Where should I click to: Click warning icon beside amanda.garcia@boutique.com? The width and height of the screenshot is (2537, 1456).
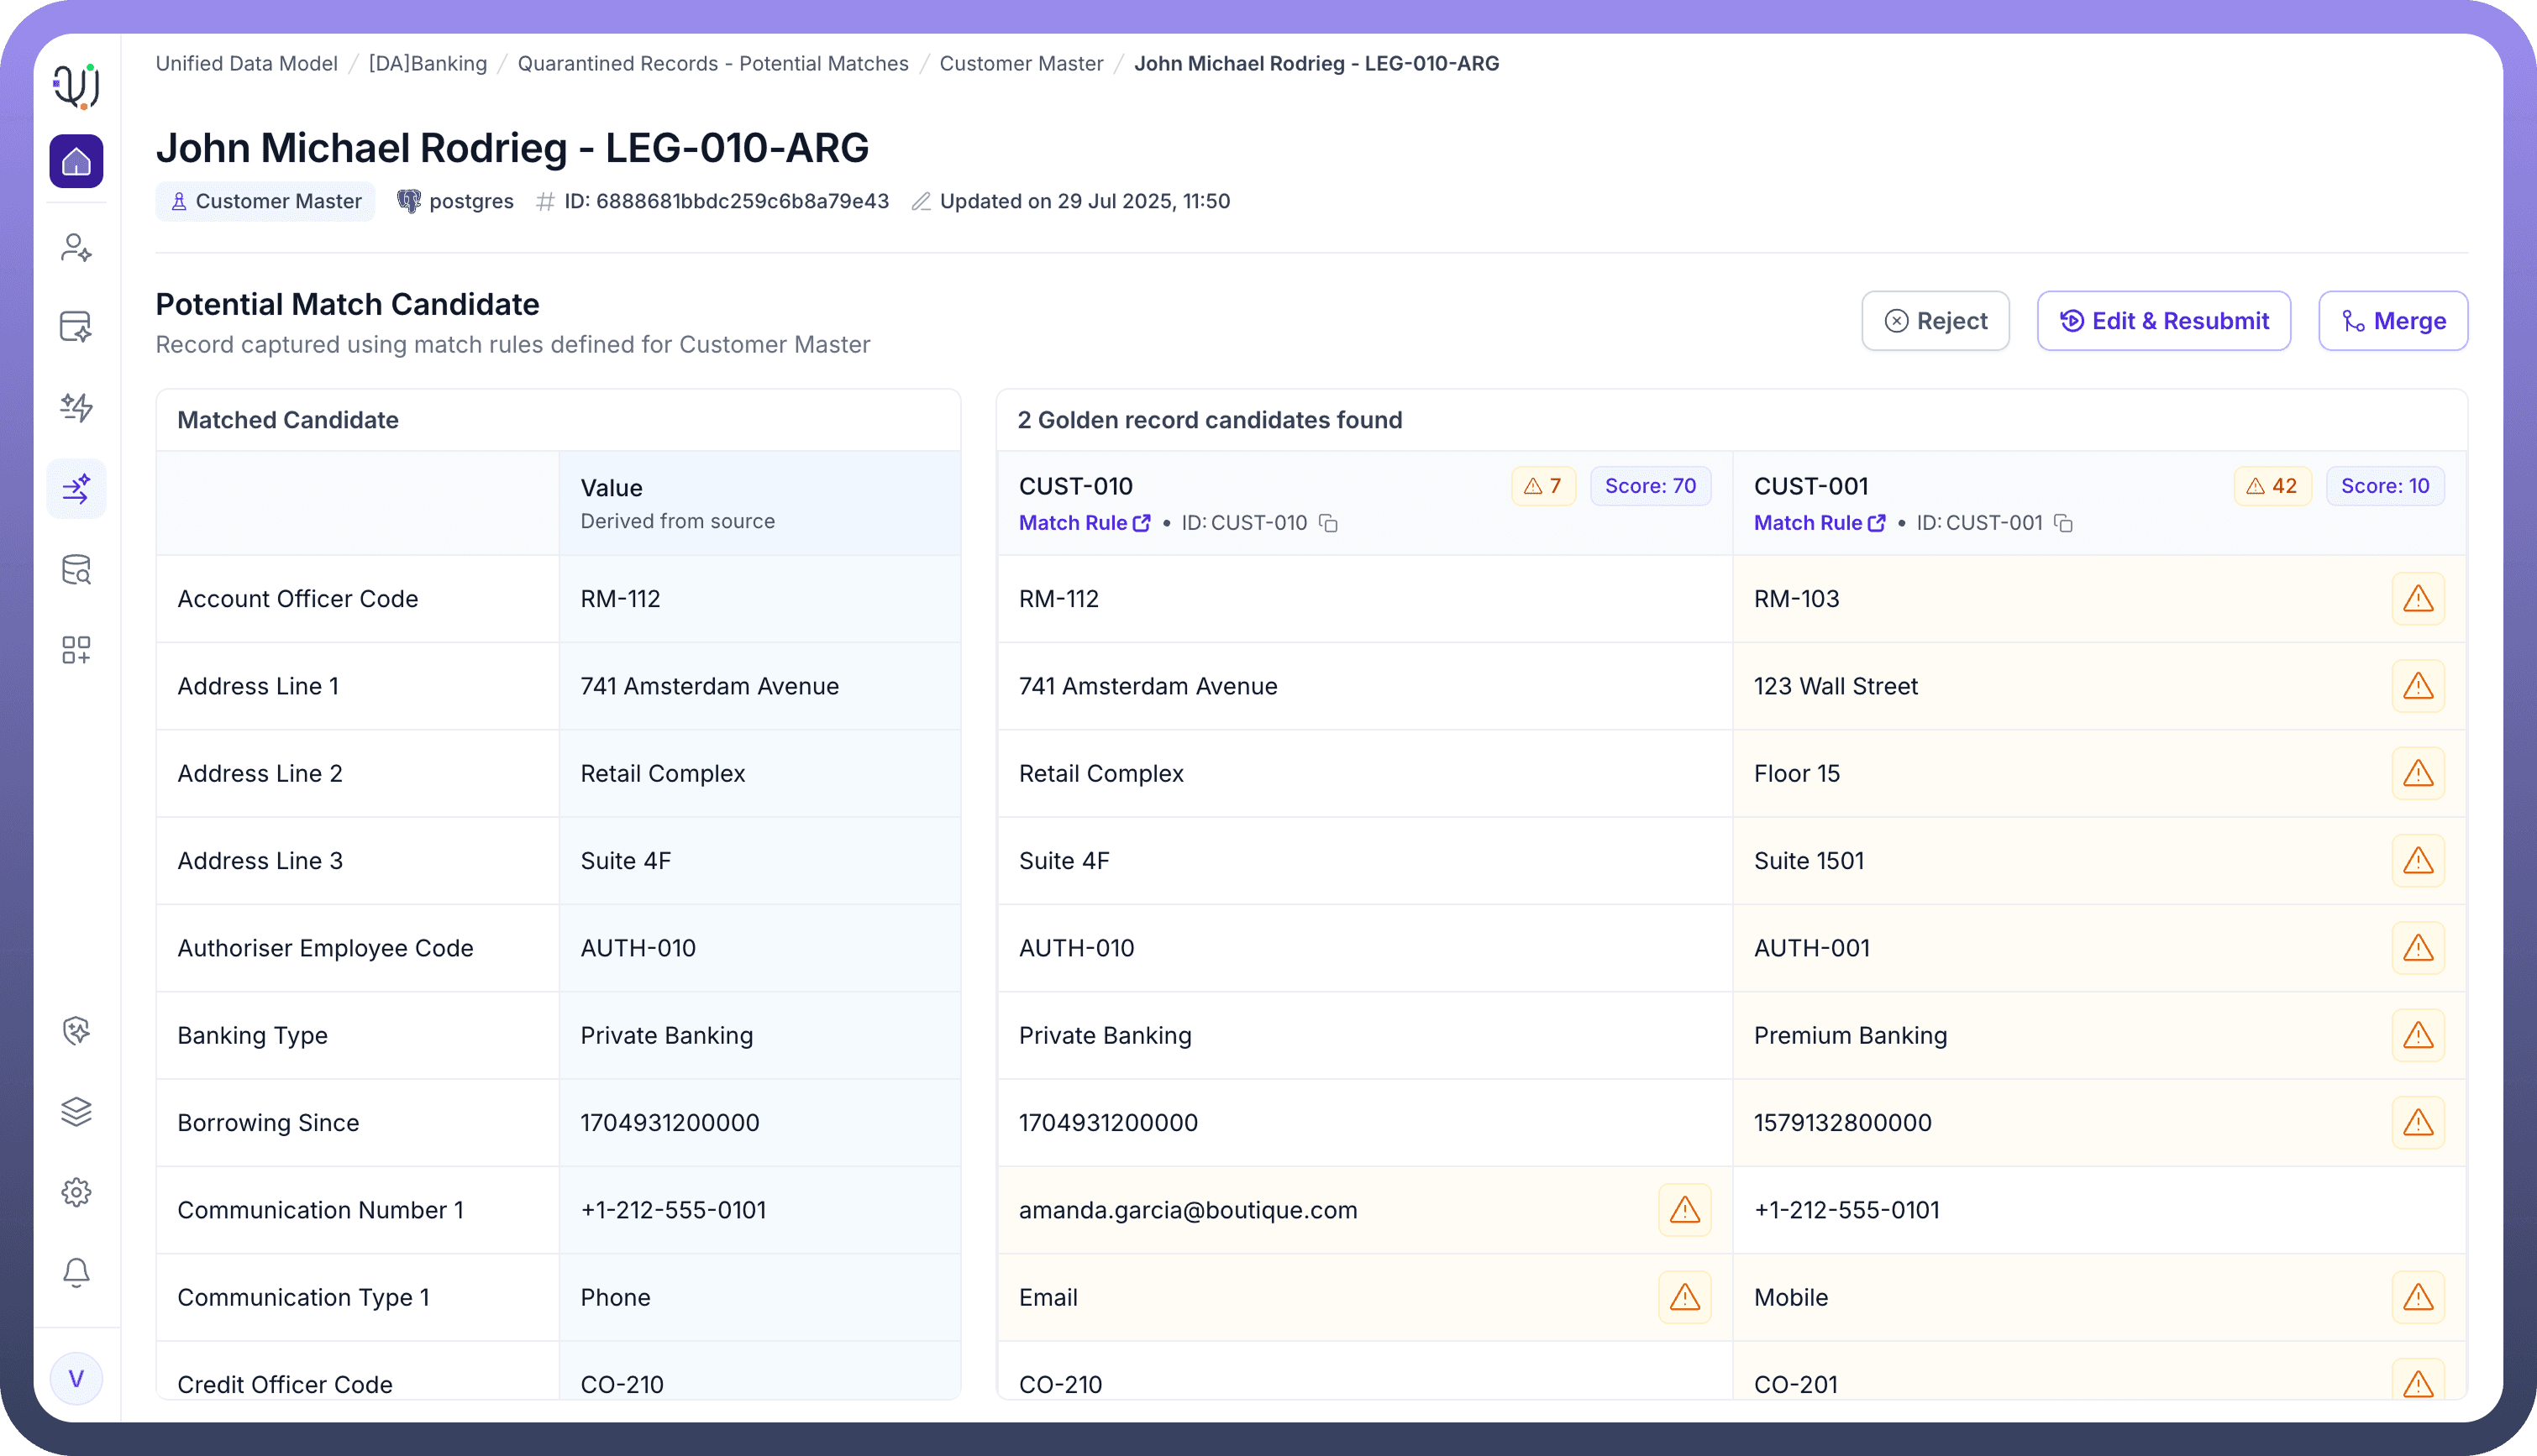pos(1684,1210)
